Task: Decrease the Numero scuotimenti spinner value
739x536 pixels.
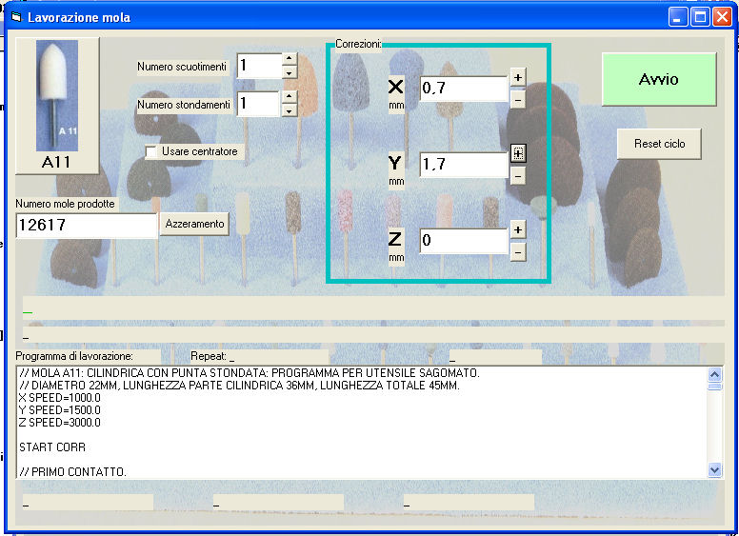Action: point(290,72)
